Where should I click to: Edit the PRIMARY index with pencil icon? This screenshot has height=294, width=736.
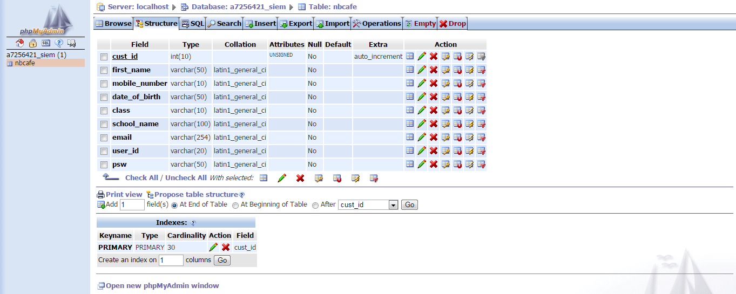[x=213, y=247]
